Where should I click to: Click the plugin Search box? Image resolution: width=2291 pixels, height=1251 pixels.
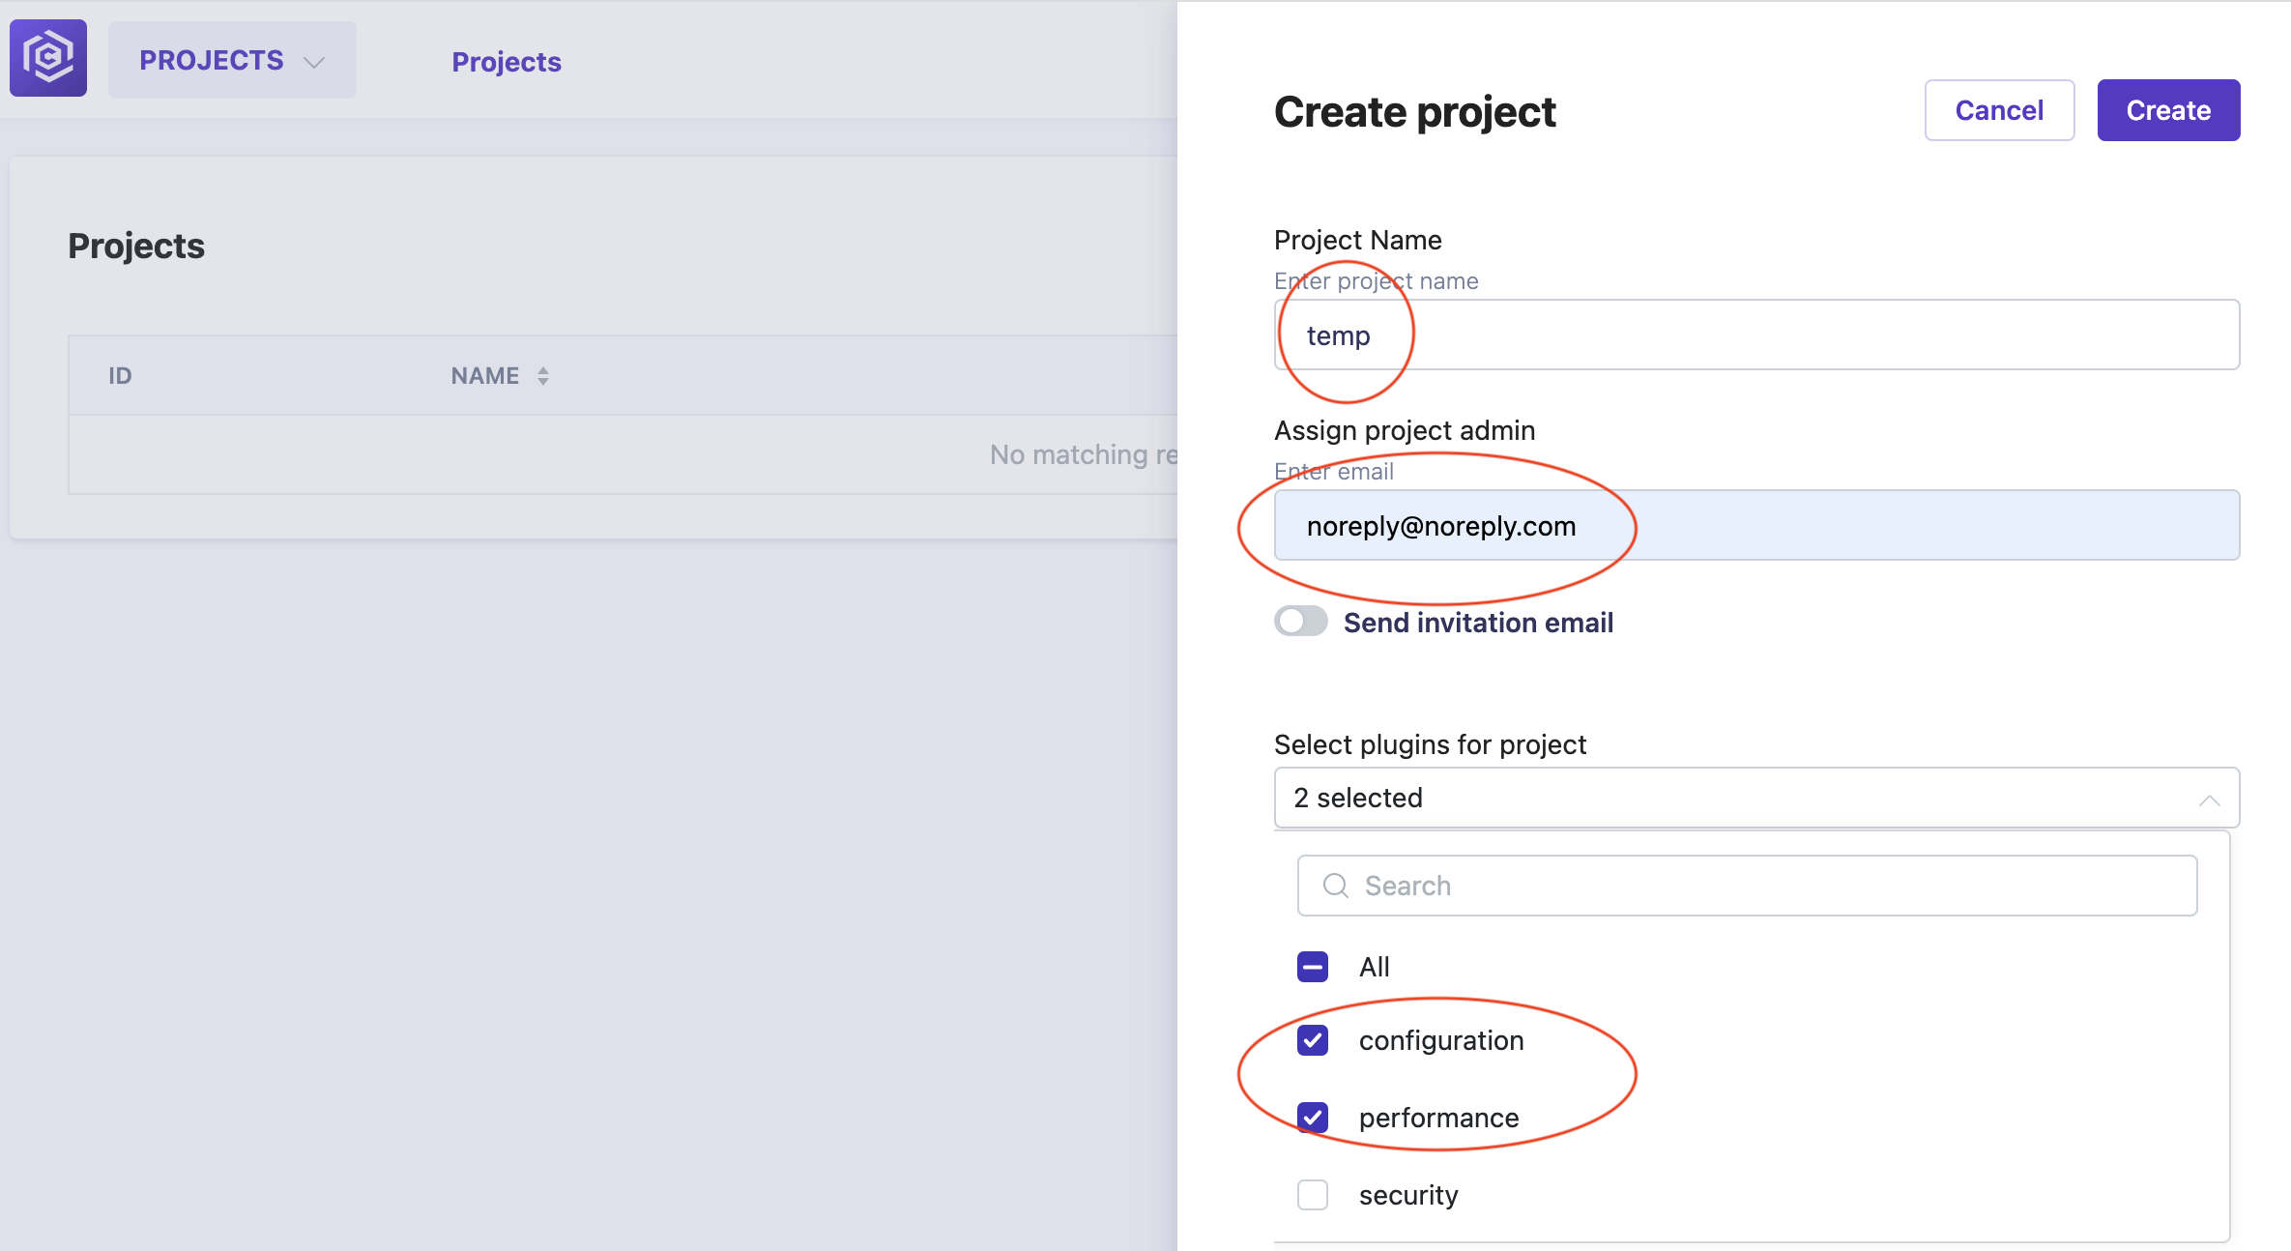coord(1747,886)
